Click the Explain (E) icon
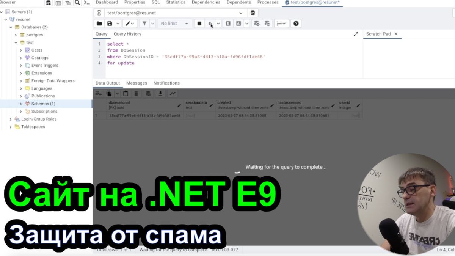The image size is (455, 256). [x=228, y=24]
